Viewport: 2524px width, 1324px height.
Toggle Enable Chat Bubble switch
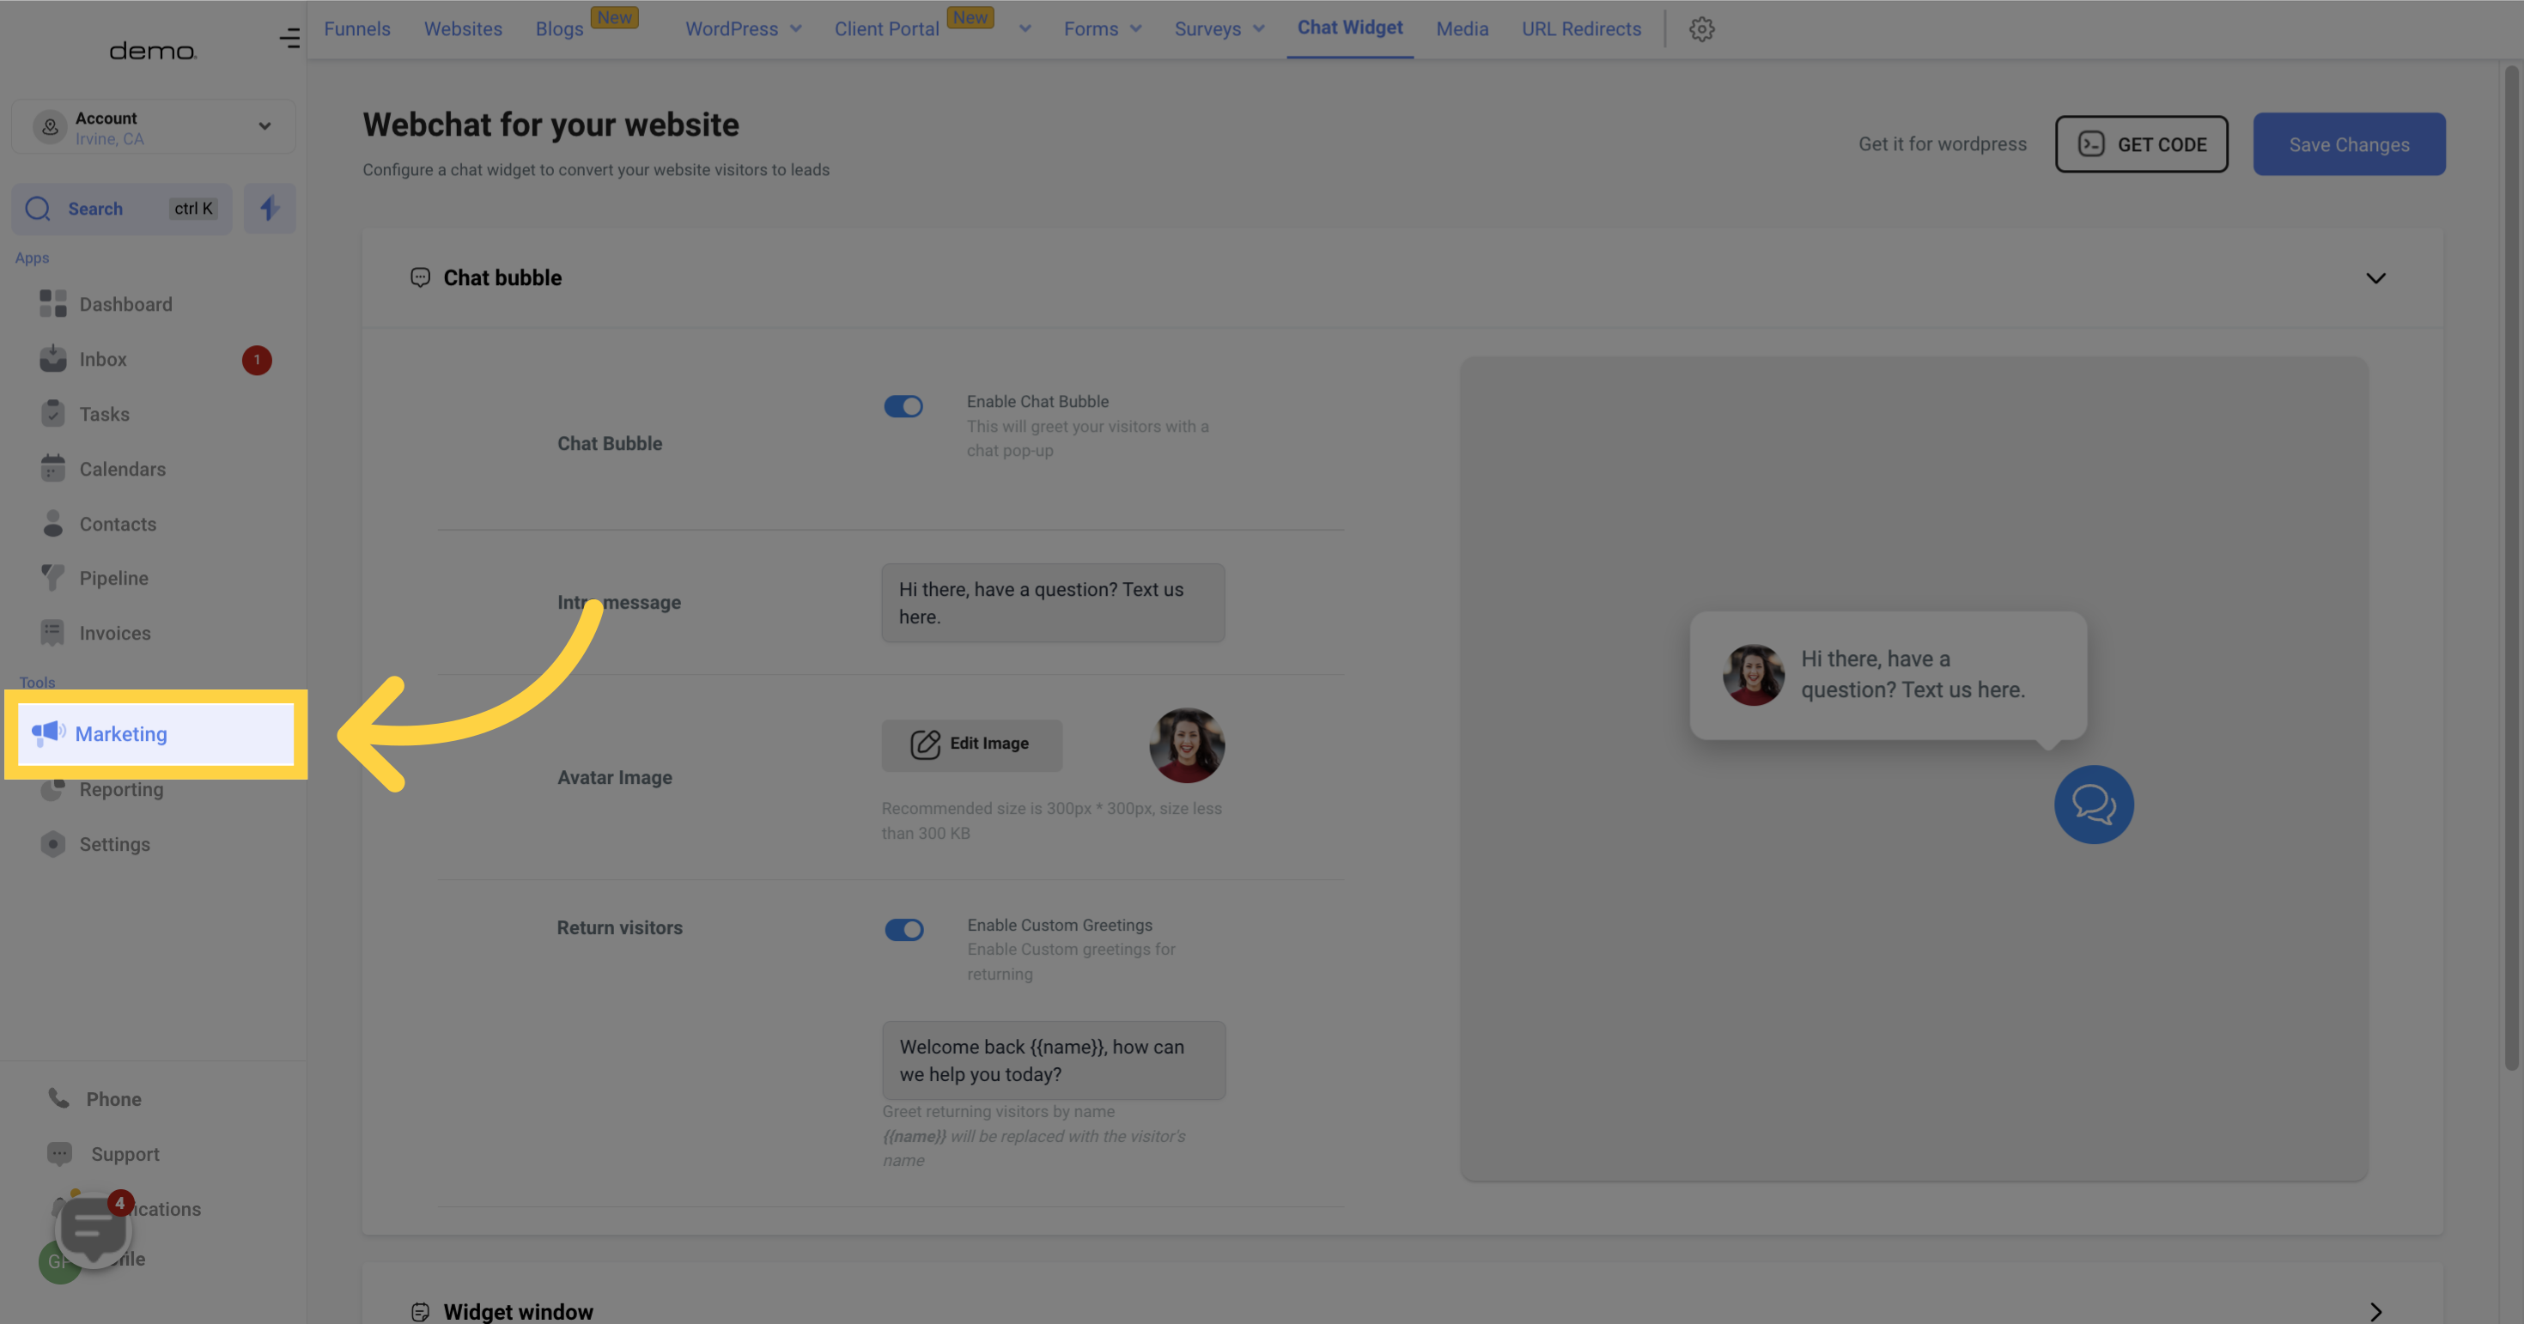[x=903, y=405]
